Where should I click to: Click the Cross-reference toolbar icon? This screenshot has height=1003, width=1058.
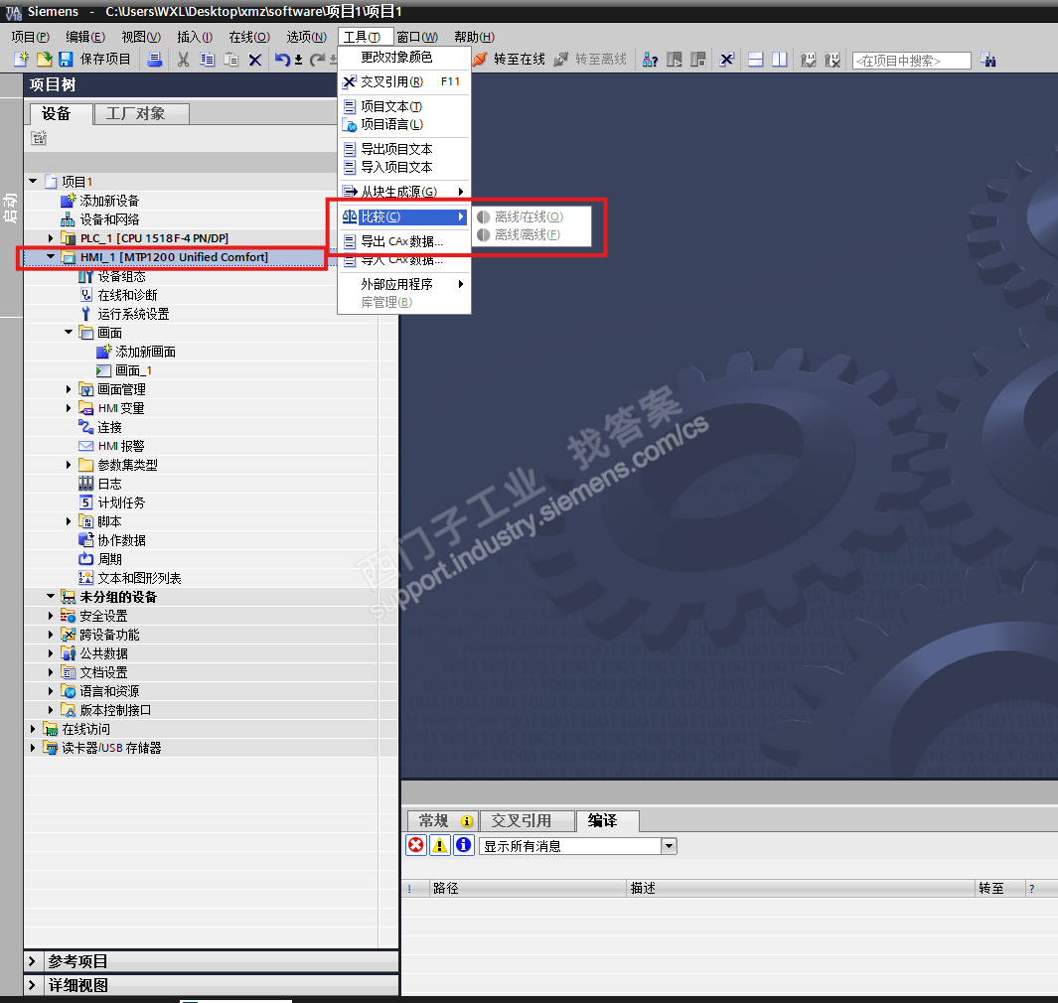(727, 60)
